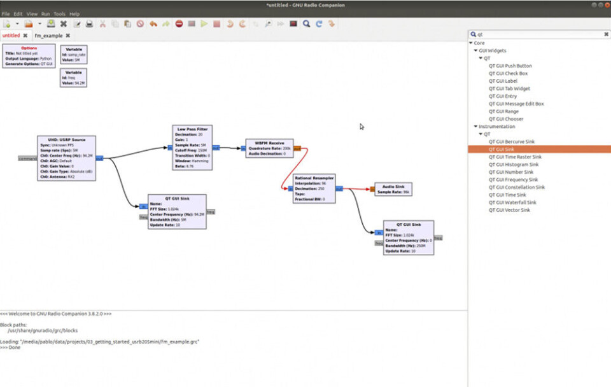Click the screen capture printer icon
Image resolution: width=611 pixels, height=387 pixels.
pyautogui.click(x=89, y=24)
